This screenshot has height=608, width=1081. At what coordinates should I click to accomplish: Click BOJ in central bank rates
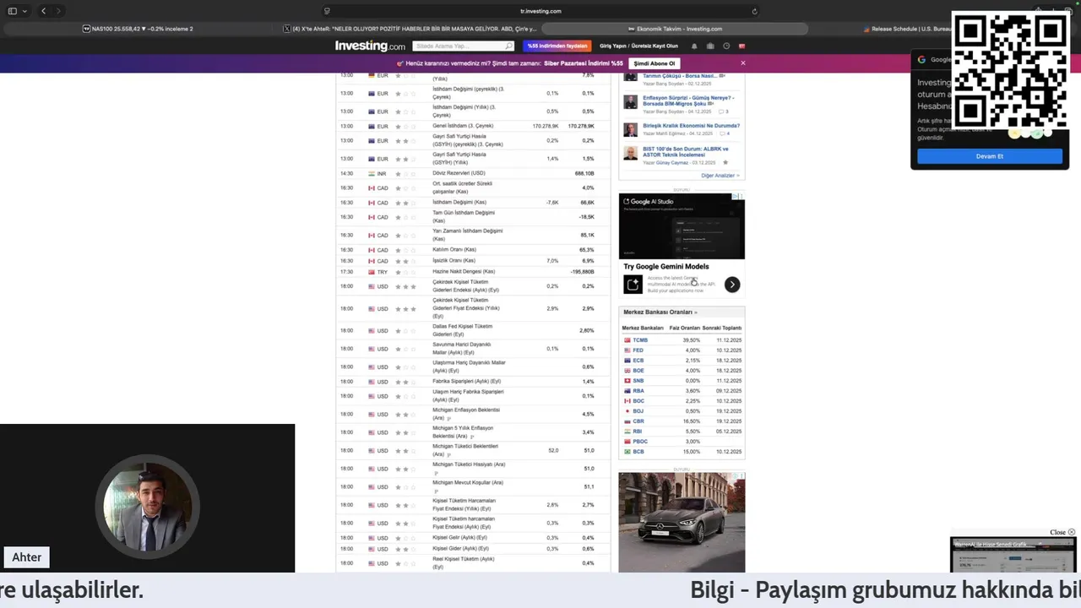[x=638, y=411]
